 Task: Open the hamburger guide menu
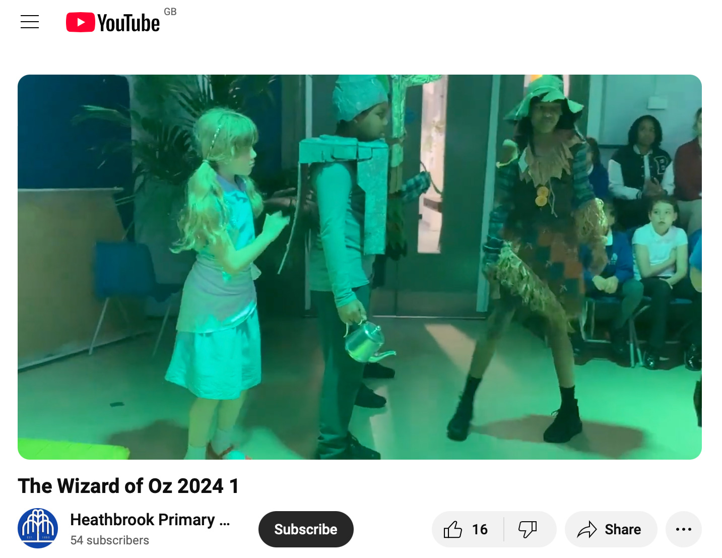pyautogui.click(x=30, y=22)
